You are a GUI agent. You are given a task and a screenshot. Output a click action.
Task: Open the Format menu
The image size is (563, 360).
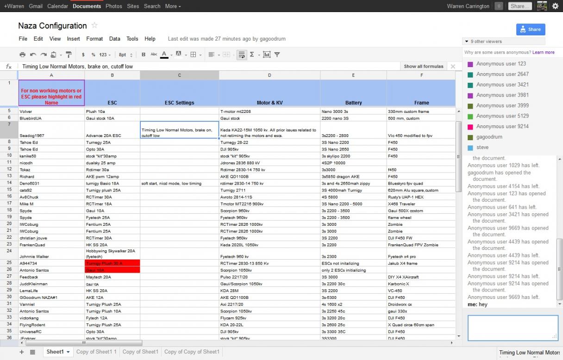pos(94,39)
